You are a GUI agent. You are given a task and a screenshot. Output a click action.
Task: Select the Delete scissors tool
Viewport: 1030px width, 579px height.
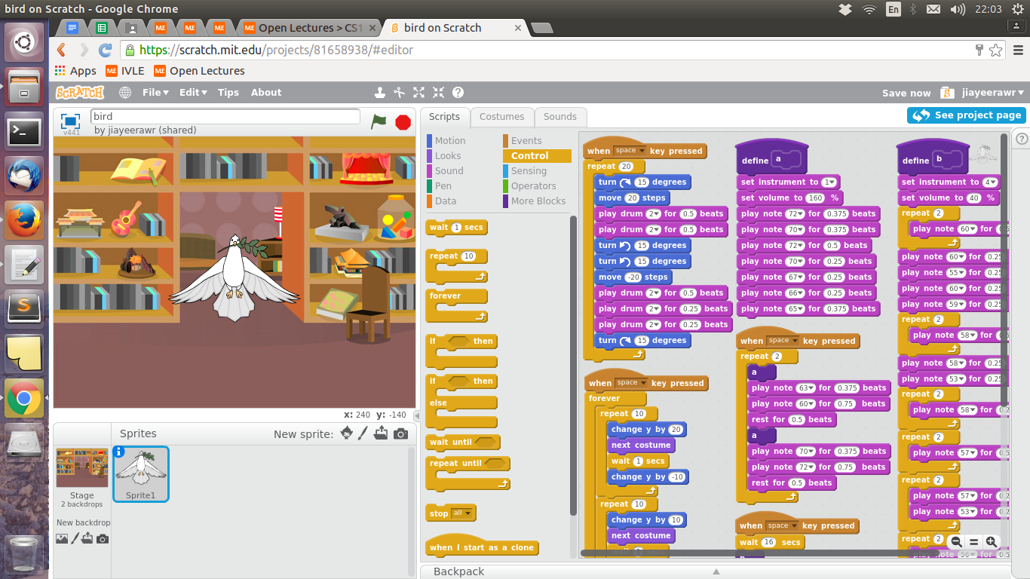[400, 92]
